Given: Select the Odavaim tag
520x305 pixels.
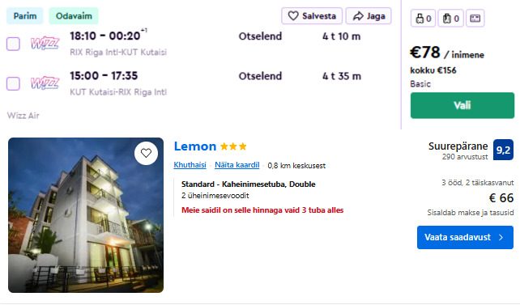Looking at the screenshot, I should [74, 16].
